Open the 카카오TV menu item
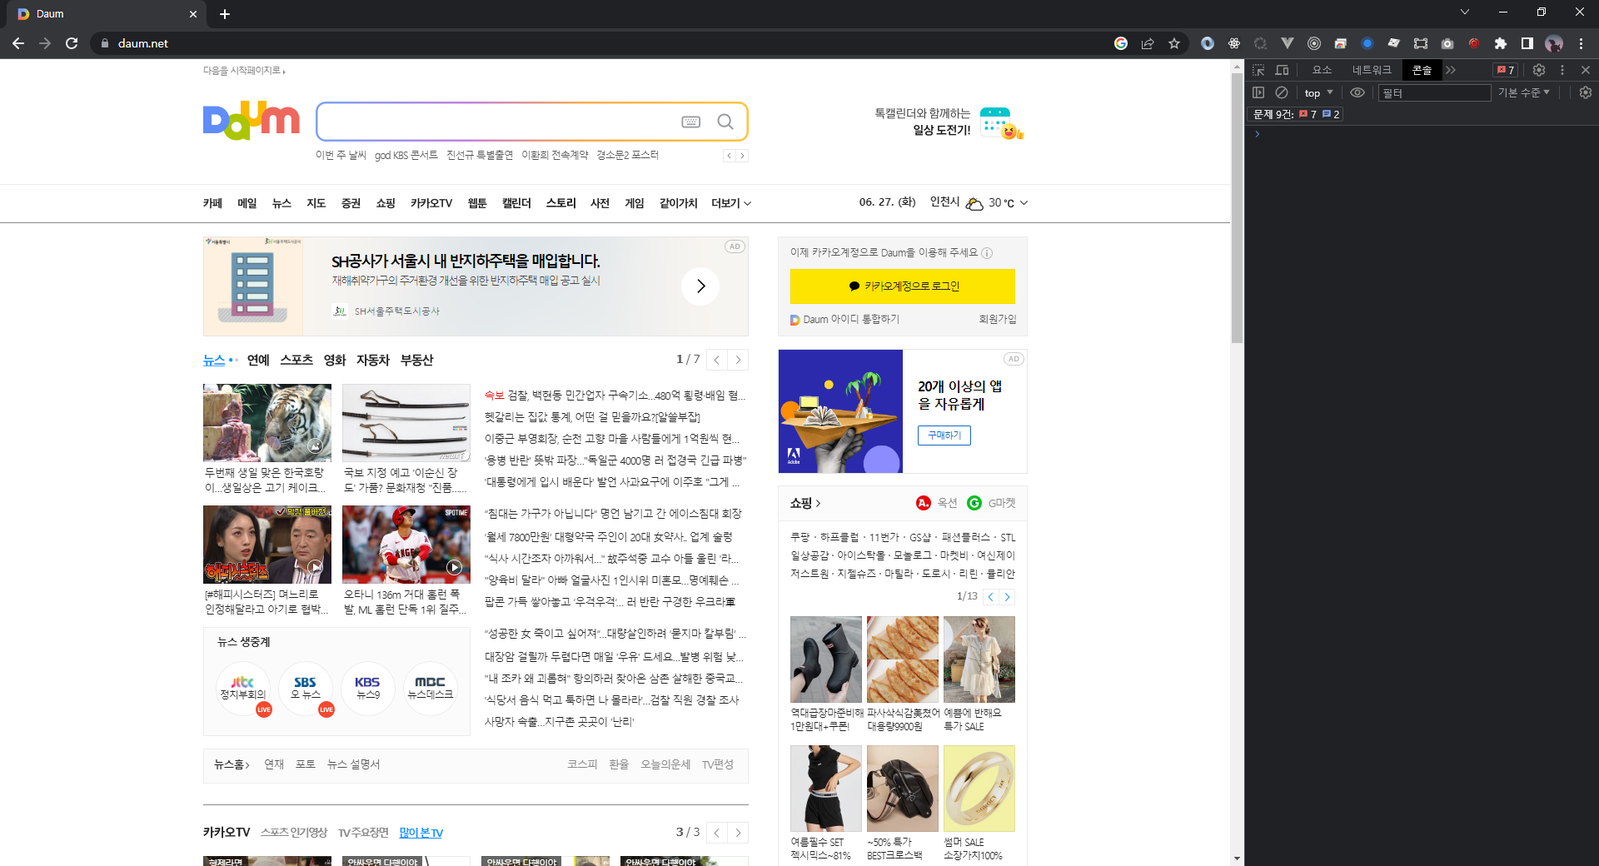The height and width of the screenshot is (866, 1599). click(431, 203)
